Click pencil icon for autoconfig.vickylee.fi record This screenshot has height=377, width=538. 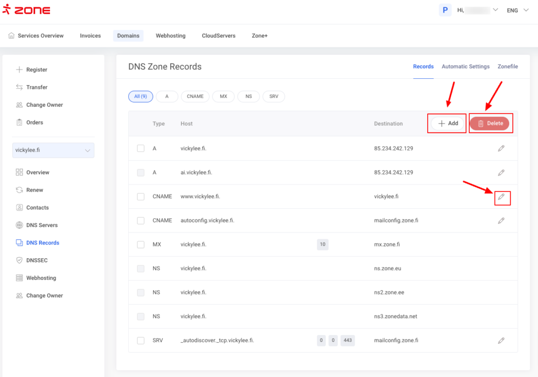(501, 221)
